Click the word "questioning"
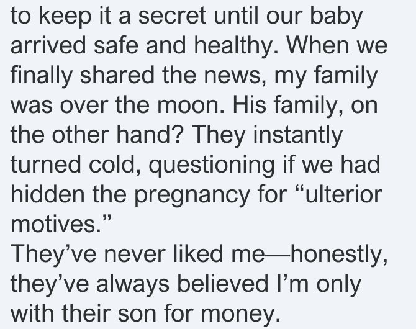 coord(212,166)
